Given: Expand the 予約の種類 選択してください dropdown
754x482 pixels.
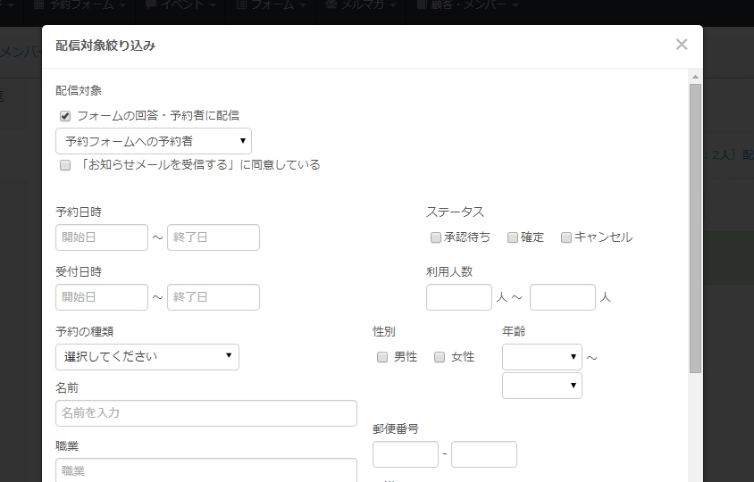Looking at the screenshot, I should [147, 357].
